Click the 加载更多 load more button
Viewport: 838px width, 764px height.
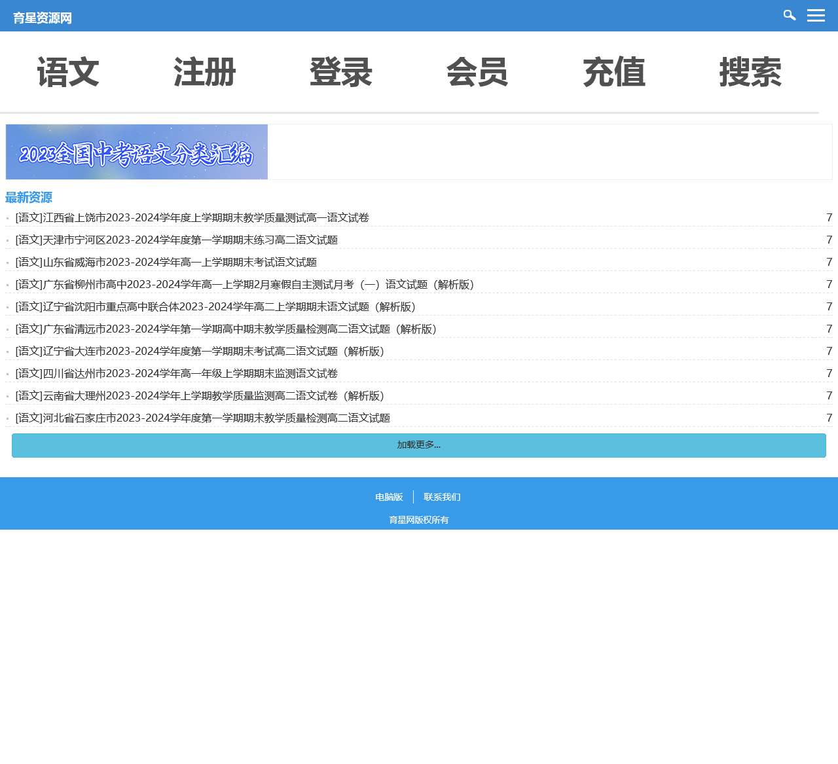point(418,445)
